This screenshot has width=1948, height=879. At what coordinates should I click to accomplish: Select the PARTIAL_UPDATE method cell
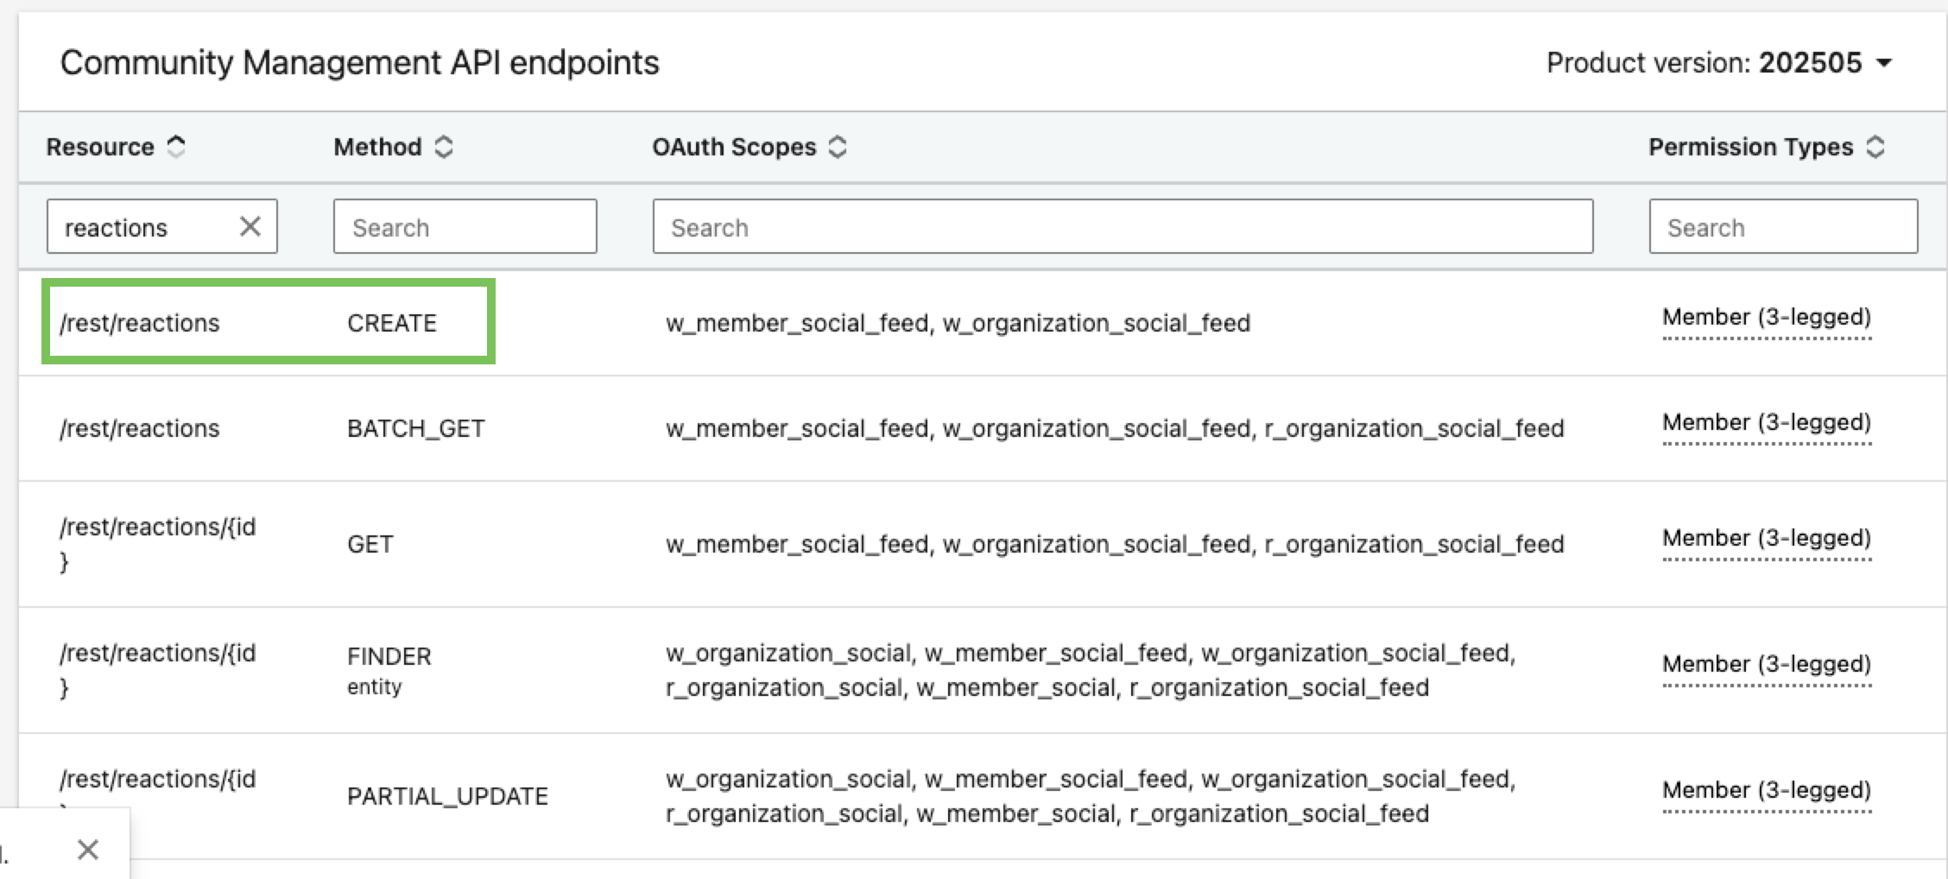point(447,796)
